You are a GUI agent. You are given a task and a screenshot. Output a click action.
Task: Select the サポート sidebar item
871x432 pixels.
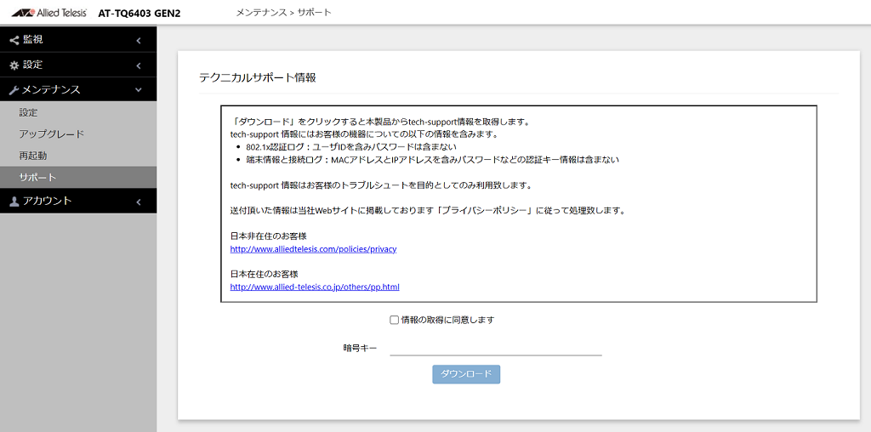click(37, 178)
